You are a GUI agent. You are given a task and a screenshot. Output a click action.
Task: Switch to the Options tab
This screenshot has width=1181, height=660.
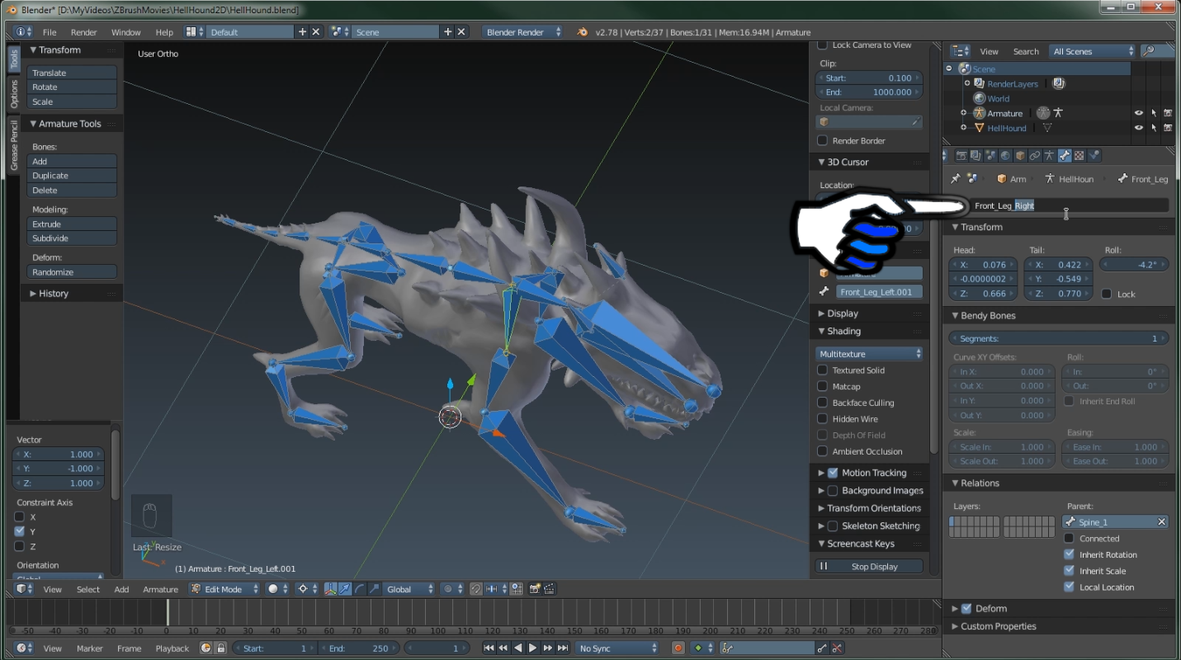(x=13, y=94)
